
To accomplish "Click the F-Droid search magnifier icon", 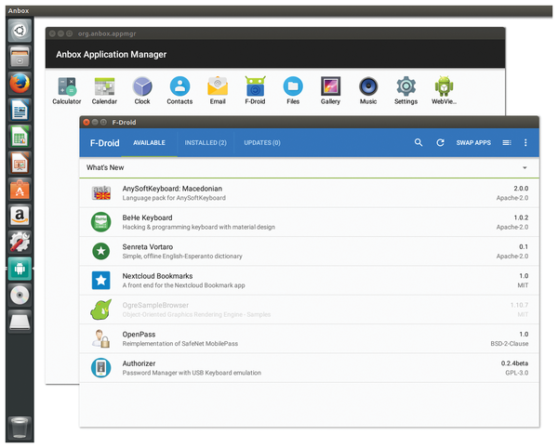I will [x=418, y=142].
